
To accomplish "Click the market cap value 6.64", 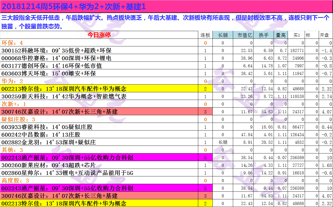I will [x=248, y=66].
